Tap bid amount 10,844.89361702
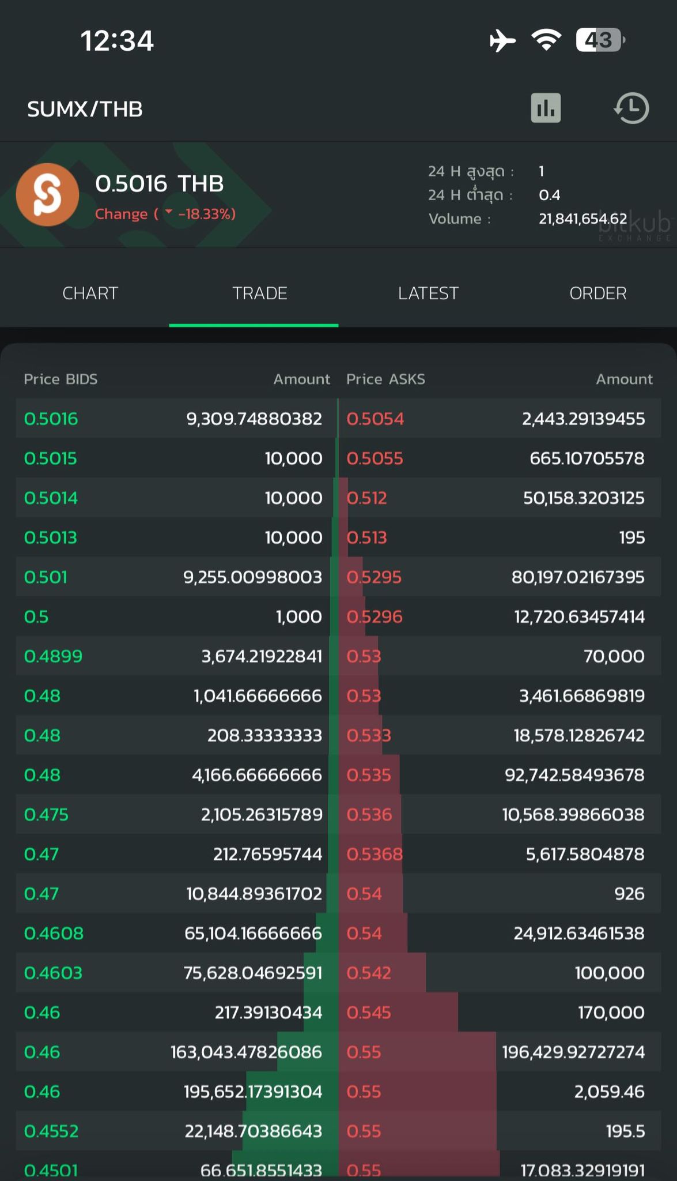This screenshot has height=1181, width=677. click(254, 894)
